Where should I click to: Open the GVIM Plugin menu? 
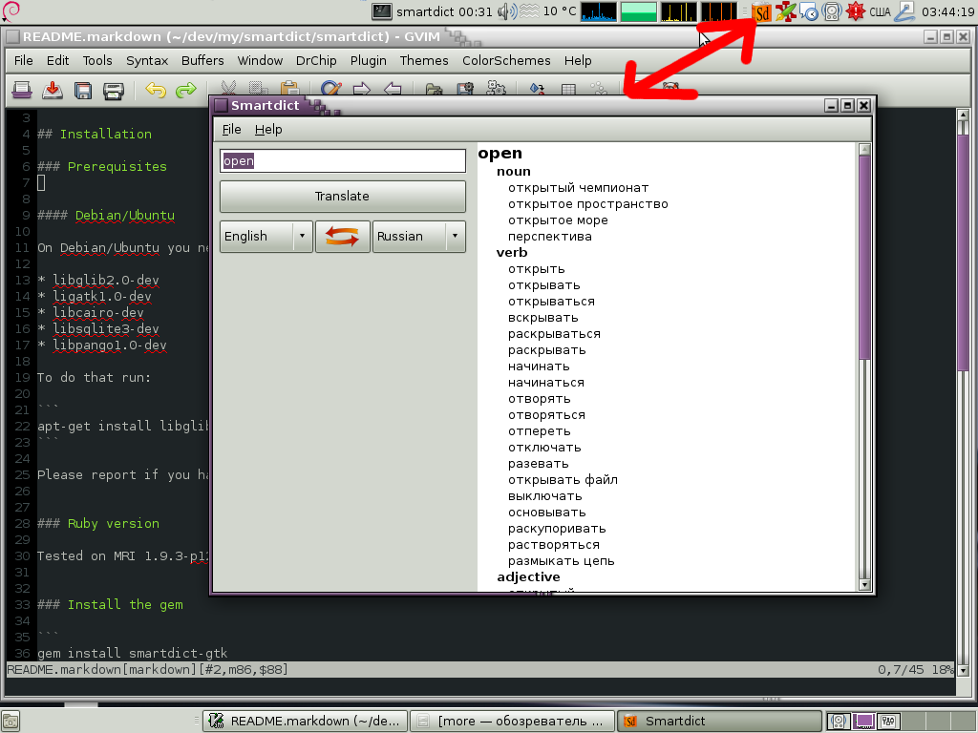tap(368, 60)
